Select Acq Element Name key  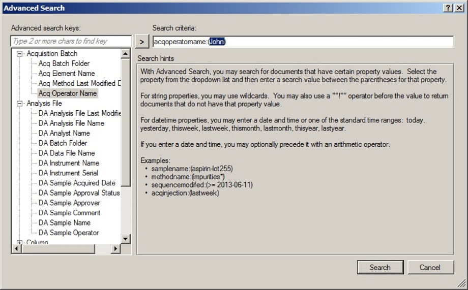[66, 74]
